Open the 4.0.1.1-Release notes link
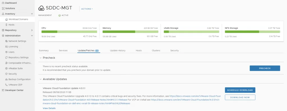The height and width of the screenshot is (111, 287). (x=132, y=98)
